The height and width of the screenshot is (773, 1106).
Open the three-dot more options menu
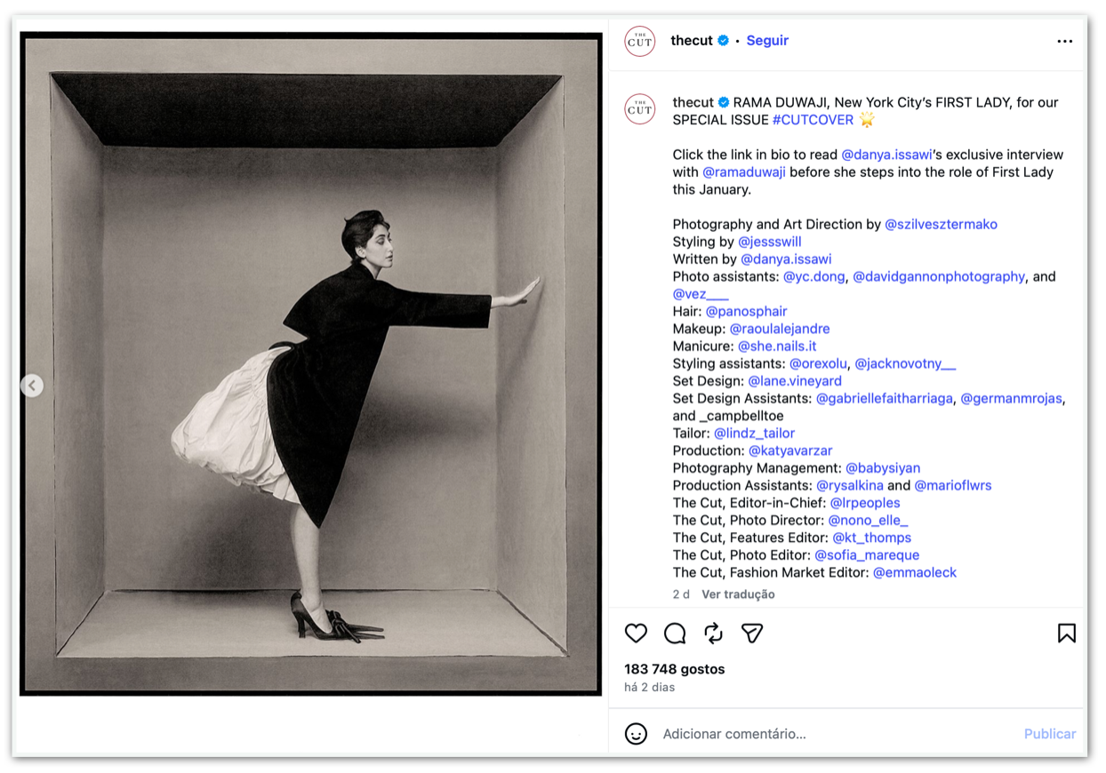(1064, 41)
